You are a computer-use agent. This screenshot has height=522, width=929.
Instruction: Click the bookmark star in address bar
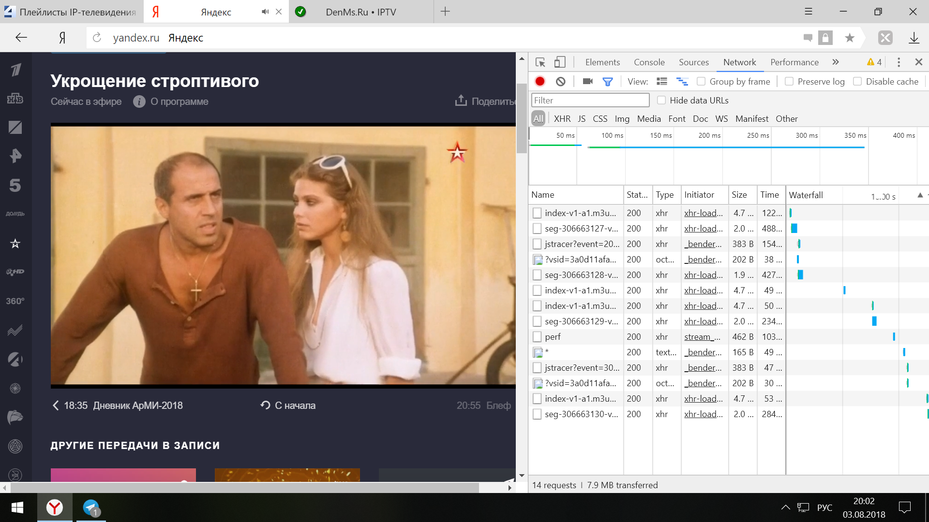pyautogui.click(x=849, y=38)
